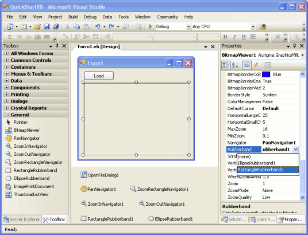Toggle Italic formatting button
Screen dimensions: 308x235
point(234,37)
